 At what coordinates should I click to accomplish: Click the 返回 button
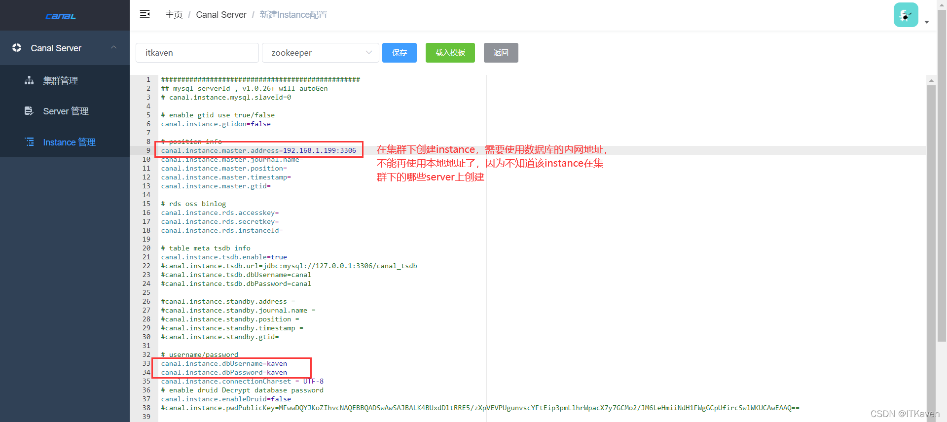[x=501, y=53]
